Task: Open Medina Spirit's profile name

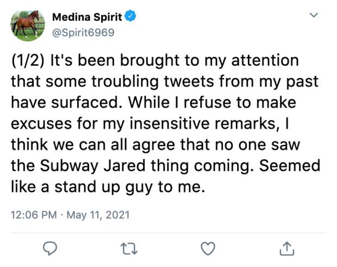Action: (x=87, y=16)
